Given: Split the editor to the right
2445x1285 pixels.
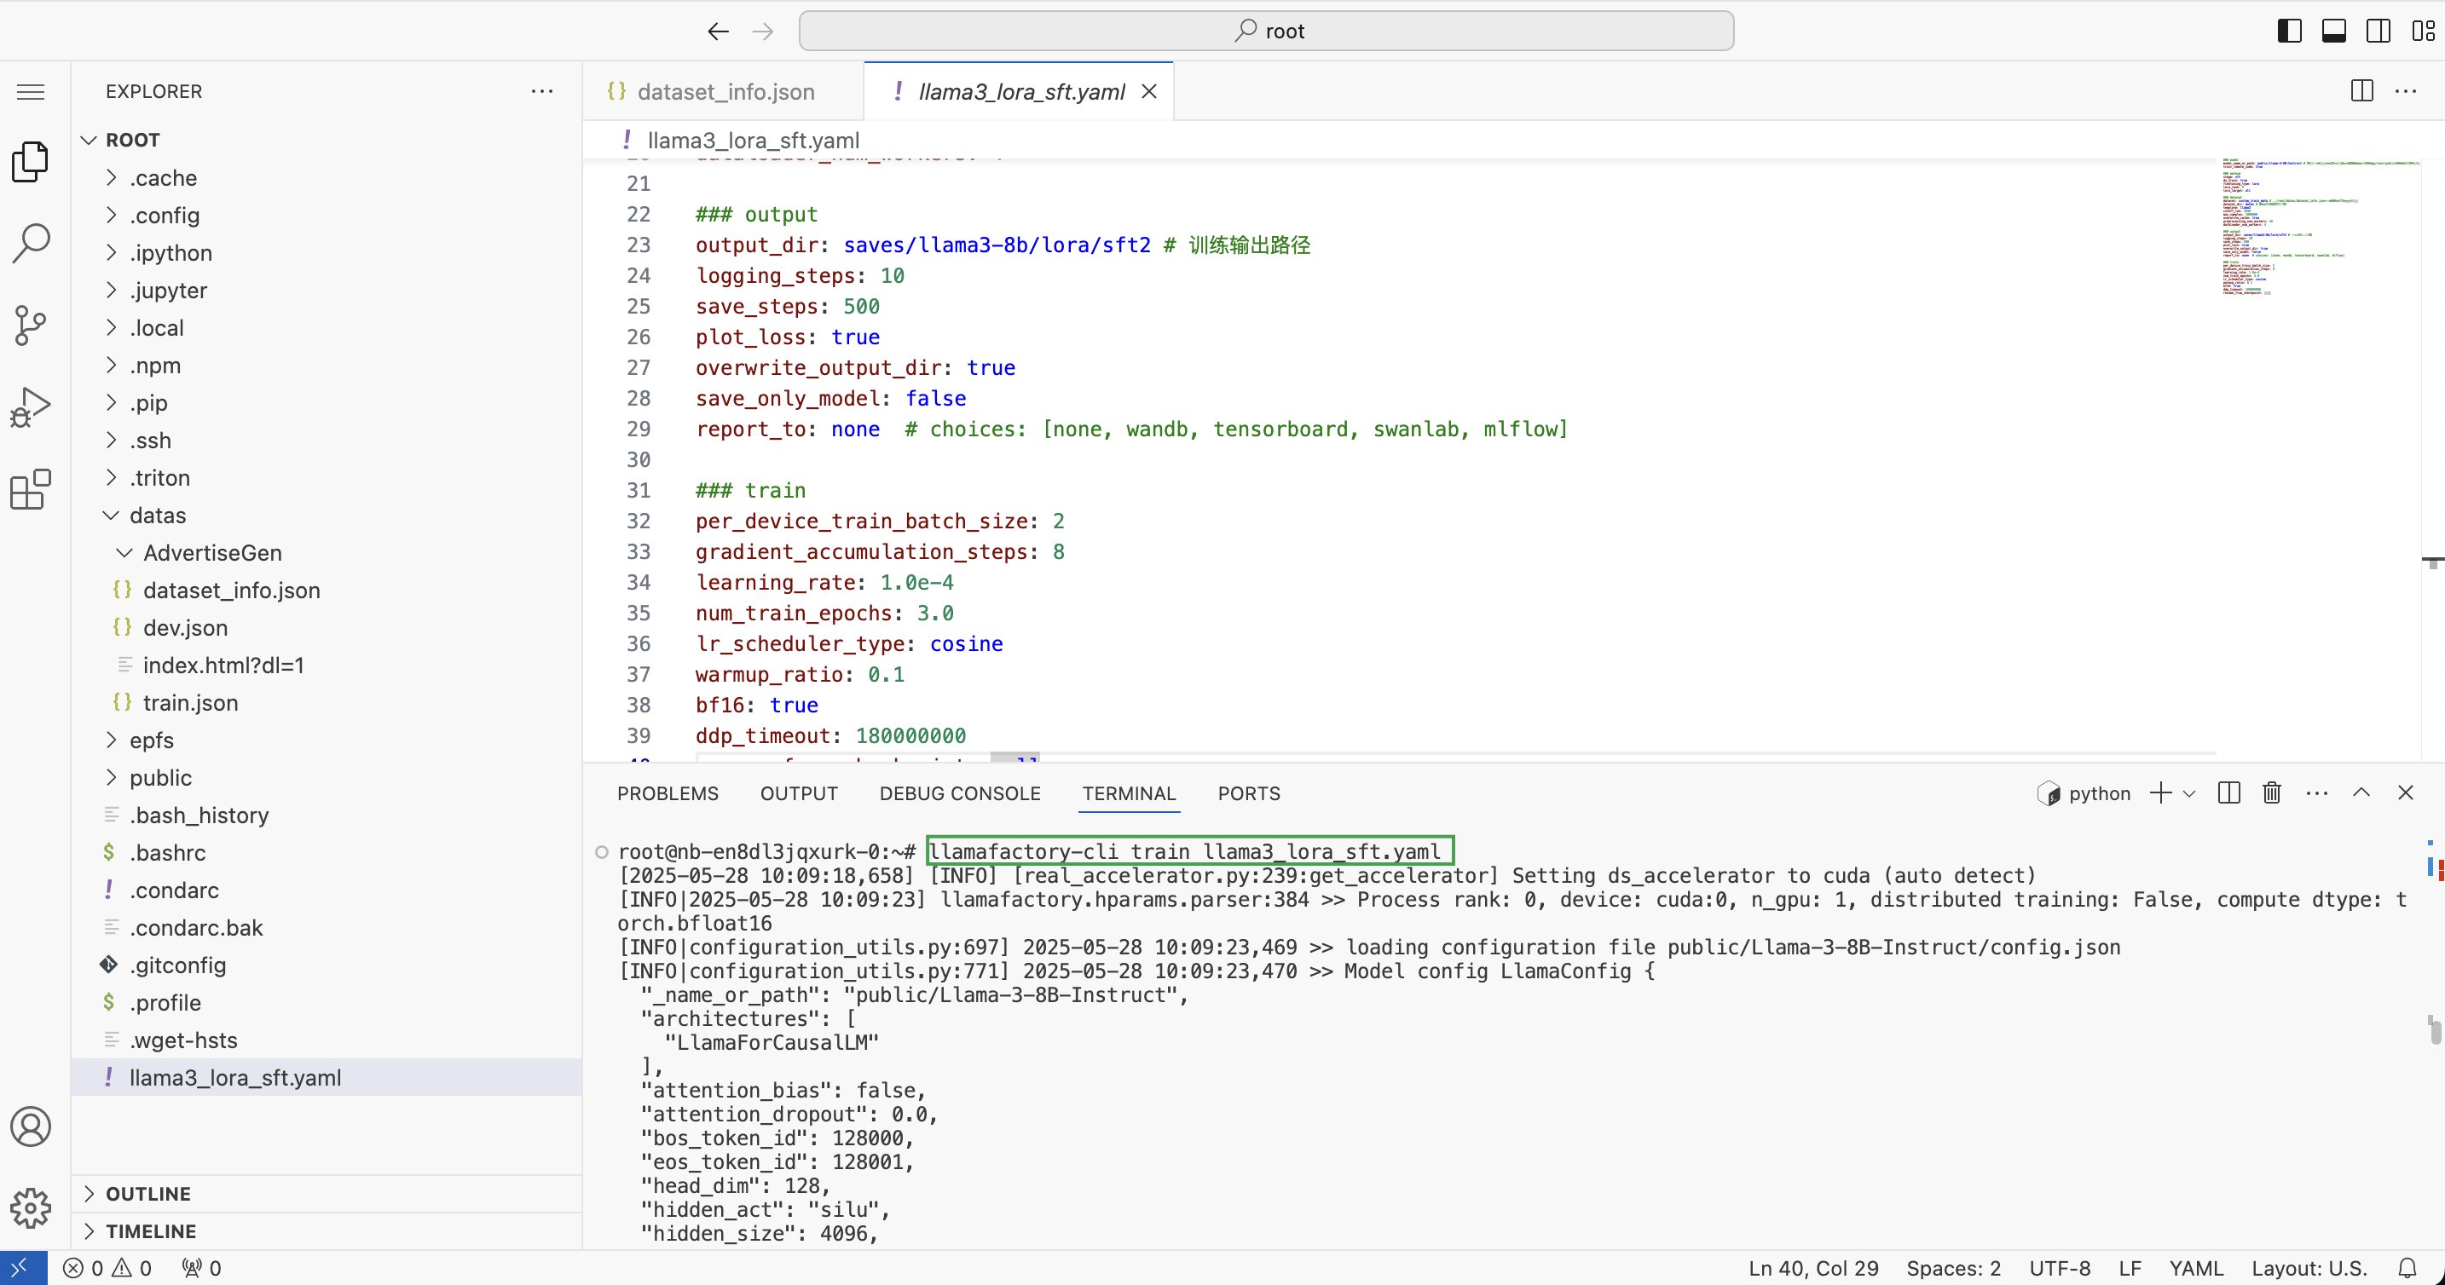Looking at the screenshot, I should (x=2361, y=91).
